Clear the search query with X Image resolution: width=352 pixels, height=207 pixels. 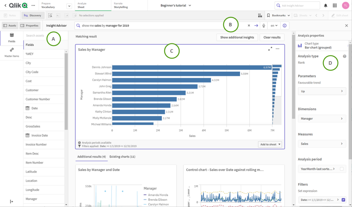(249, 25)
